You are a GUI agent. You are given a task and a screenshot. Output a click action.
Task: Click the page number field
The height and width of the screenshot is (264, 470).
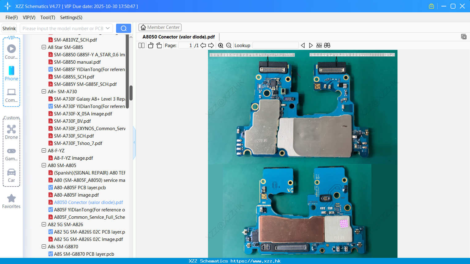point(186,46)
